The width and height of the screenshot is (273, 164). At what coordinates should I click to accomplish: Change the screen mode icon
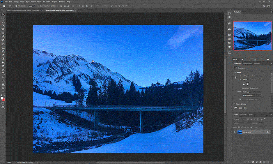(3, 107)
